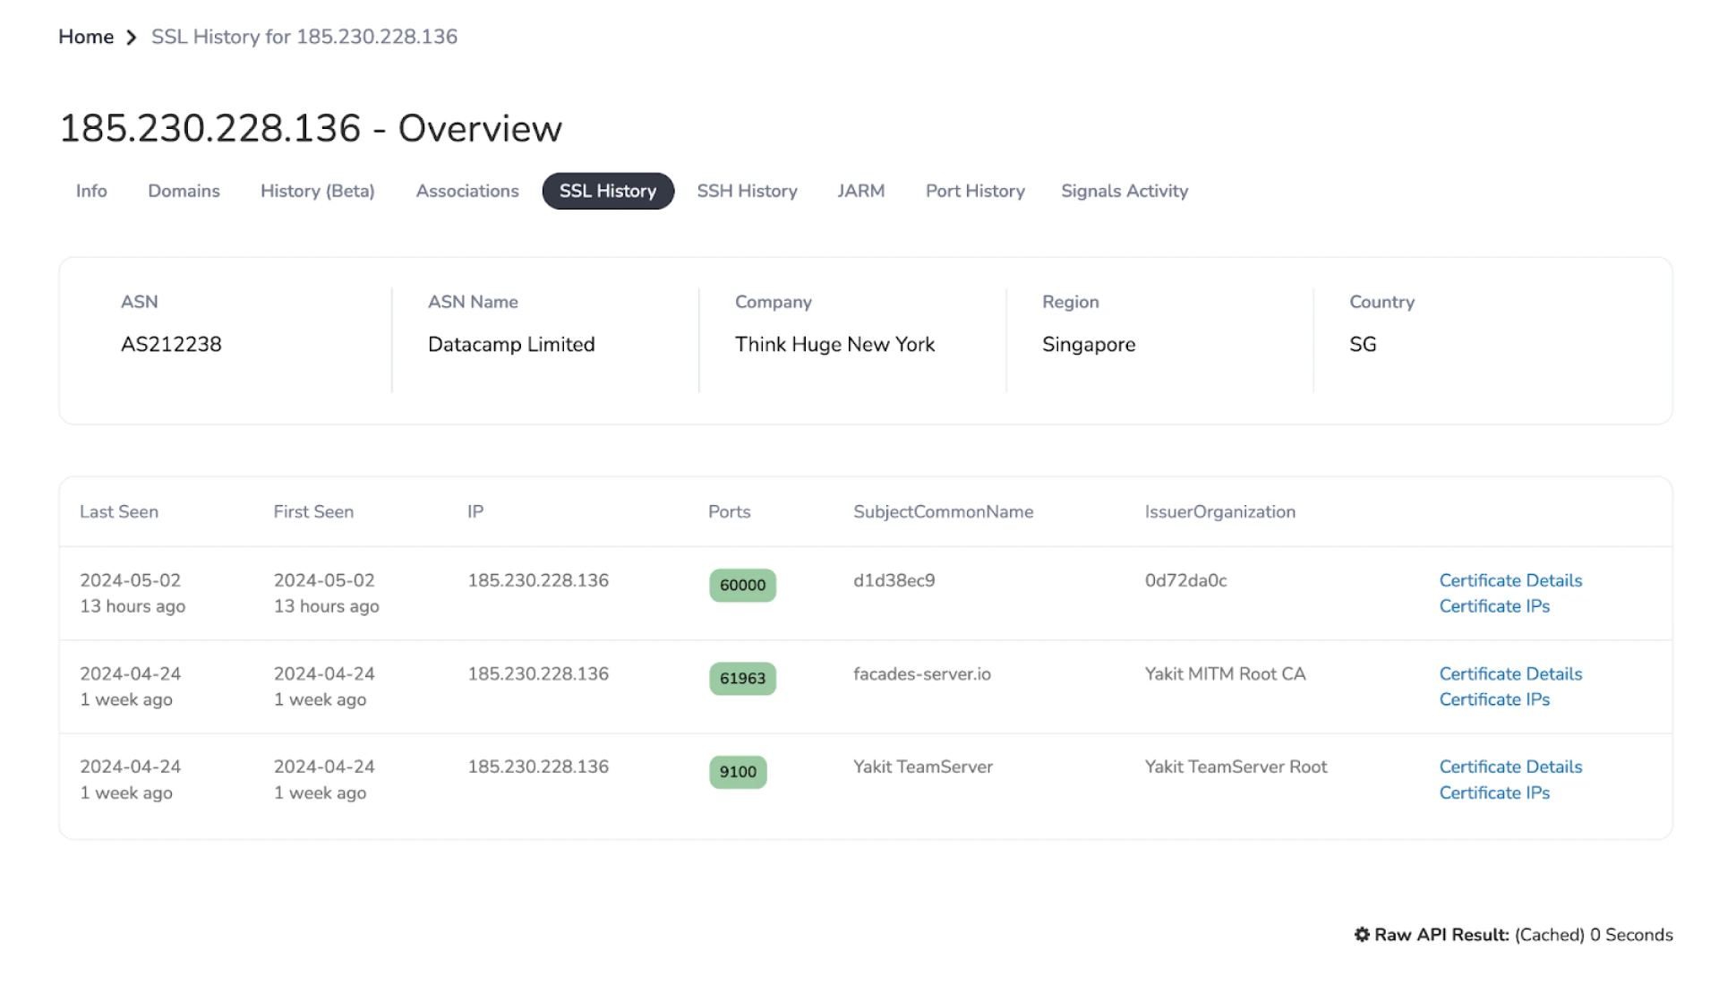This screenshot has width=1719, height=994.
Task: Go to Home breadcrumb link
Action: click(x=86, y=37)
